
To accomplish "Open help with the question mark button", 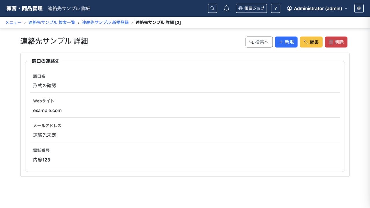I will pos(275,8).
